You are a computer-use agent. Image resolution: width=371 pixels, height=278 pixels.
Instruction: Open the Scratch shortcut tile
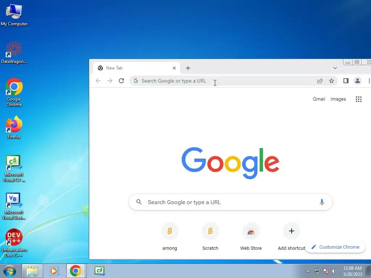coord(210,237)
